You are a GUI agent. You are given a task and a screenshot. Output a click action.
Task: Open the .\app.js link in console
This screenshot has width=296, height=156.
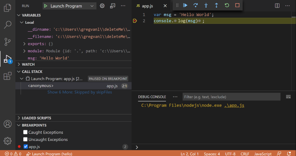point(234,105)
